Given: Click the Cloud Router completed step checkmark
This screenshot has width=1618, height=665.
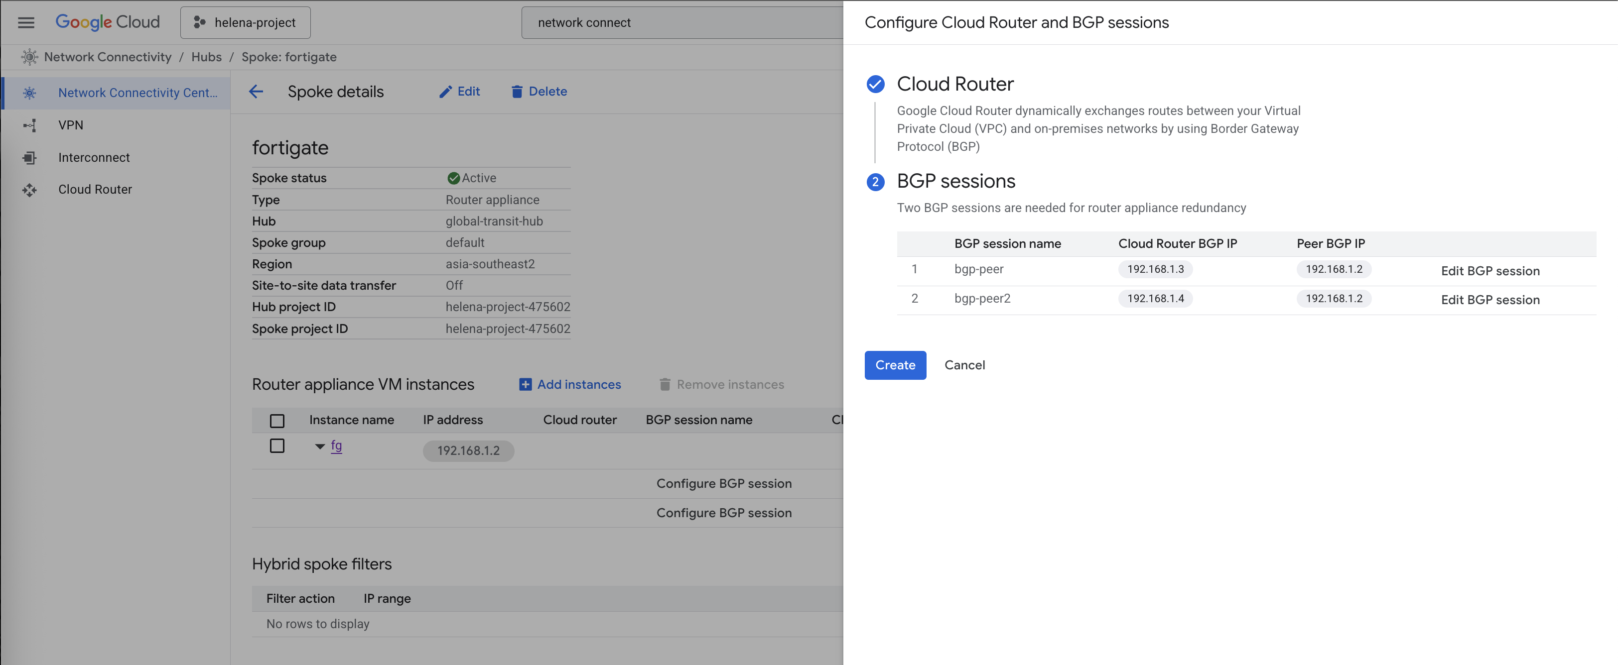Looking at the screenshot, I should click(x=875, y=84).
